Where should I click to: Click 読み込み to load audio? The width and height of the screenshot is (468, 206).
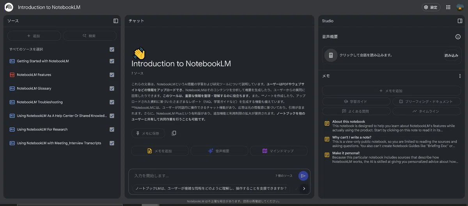pos(451,55)
